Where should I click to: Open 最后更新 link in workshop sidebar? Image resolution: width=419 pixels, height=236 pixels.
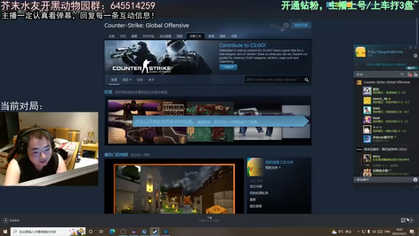[256, 206]
